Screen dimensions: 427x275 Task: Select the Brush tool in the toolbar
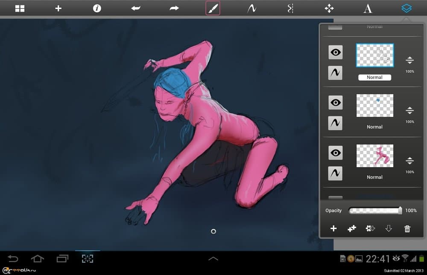[213, 8]
